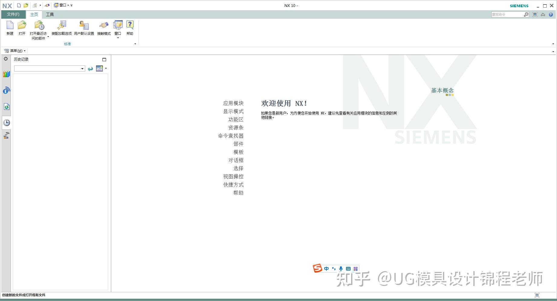Select the history clock tab
Screen dimensions: 557x301
(x=6, y=123)
